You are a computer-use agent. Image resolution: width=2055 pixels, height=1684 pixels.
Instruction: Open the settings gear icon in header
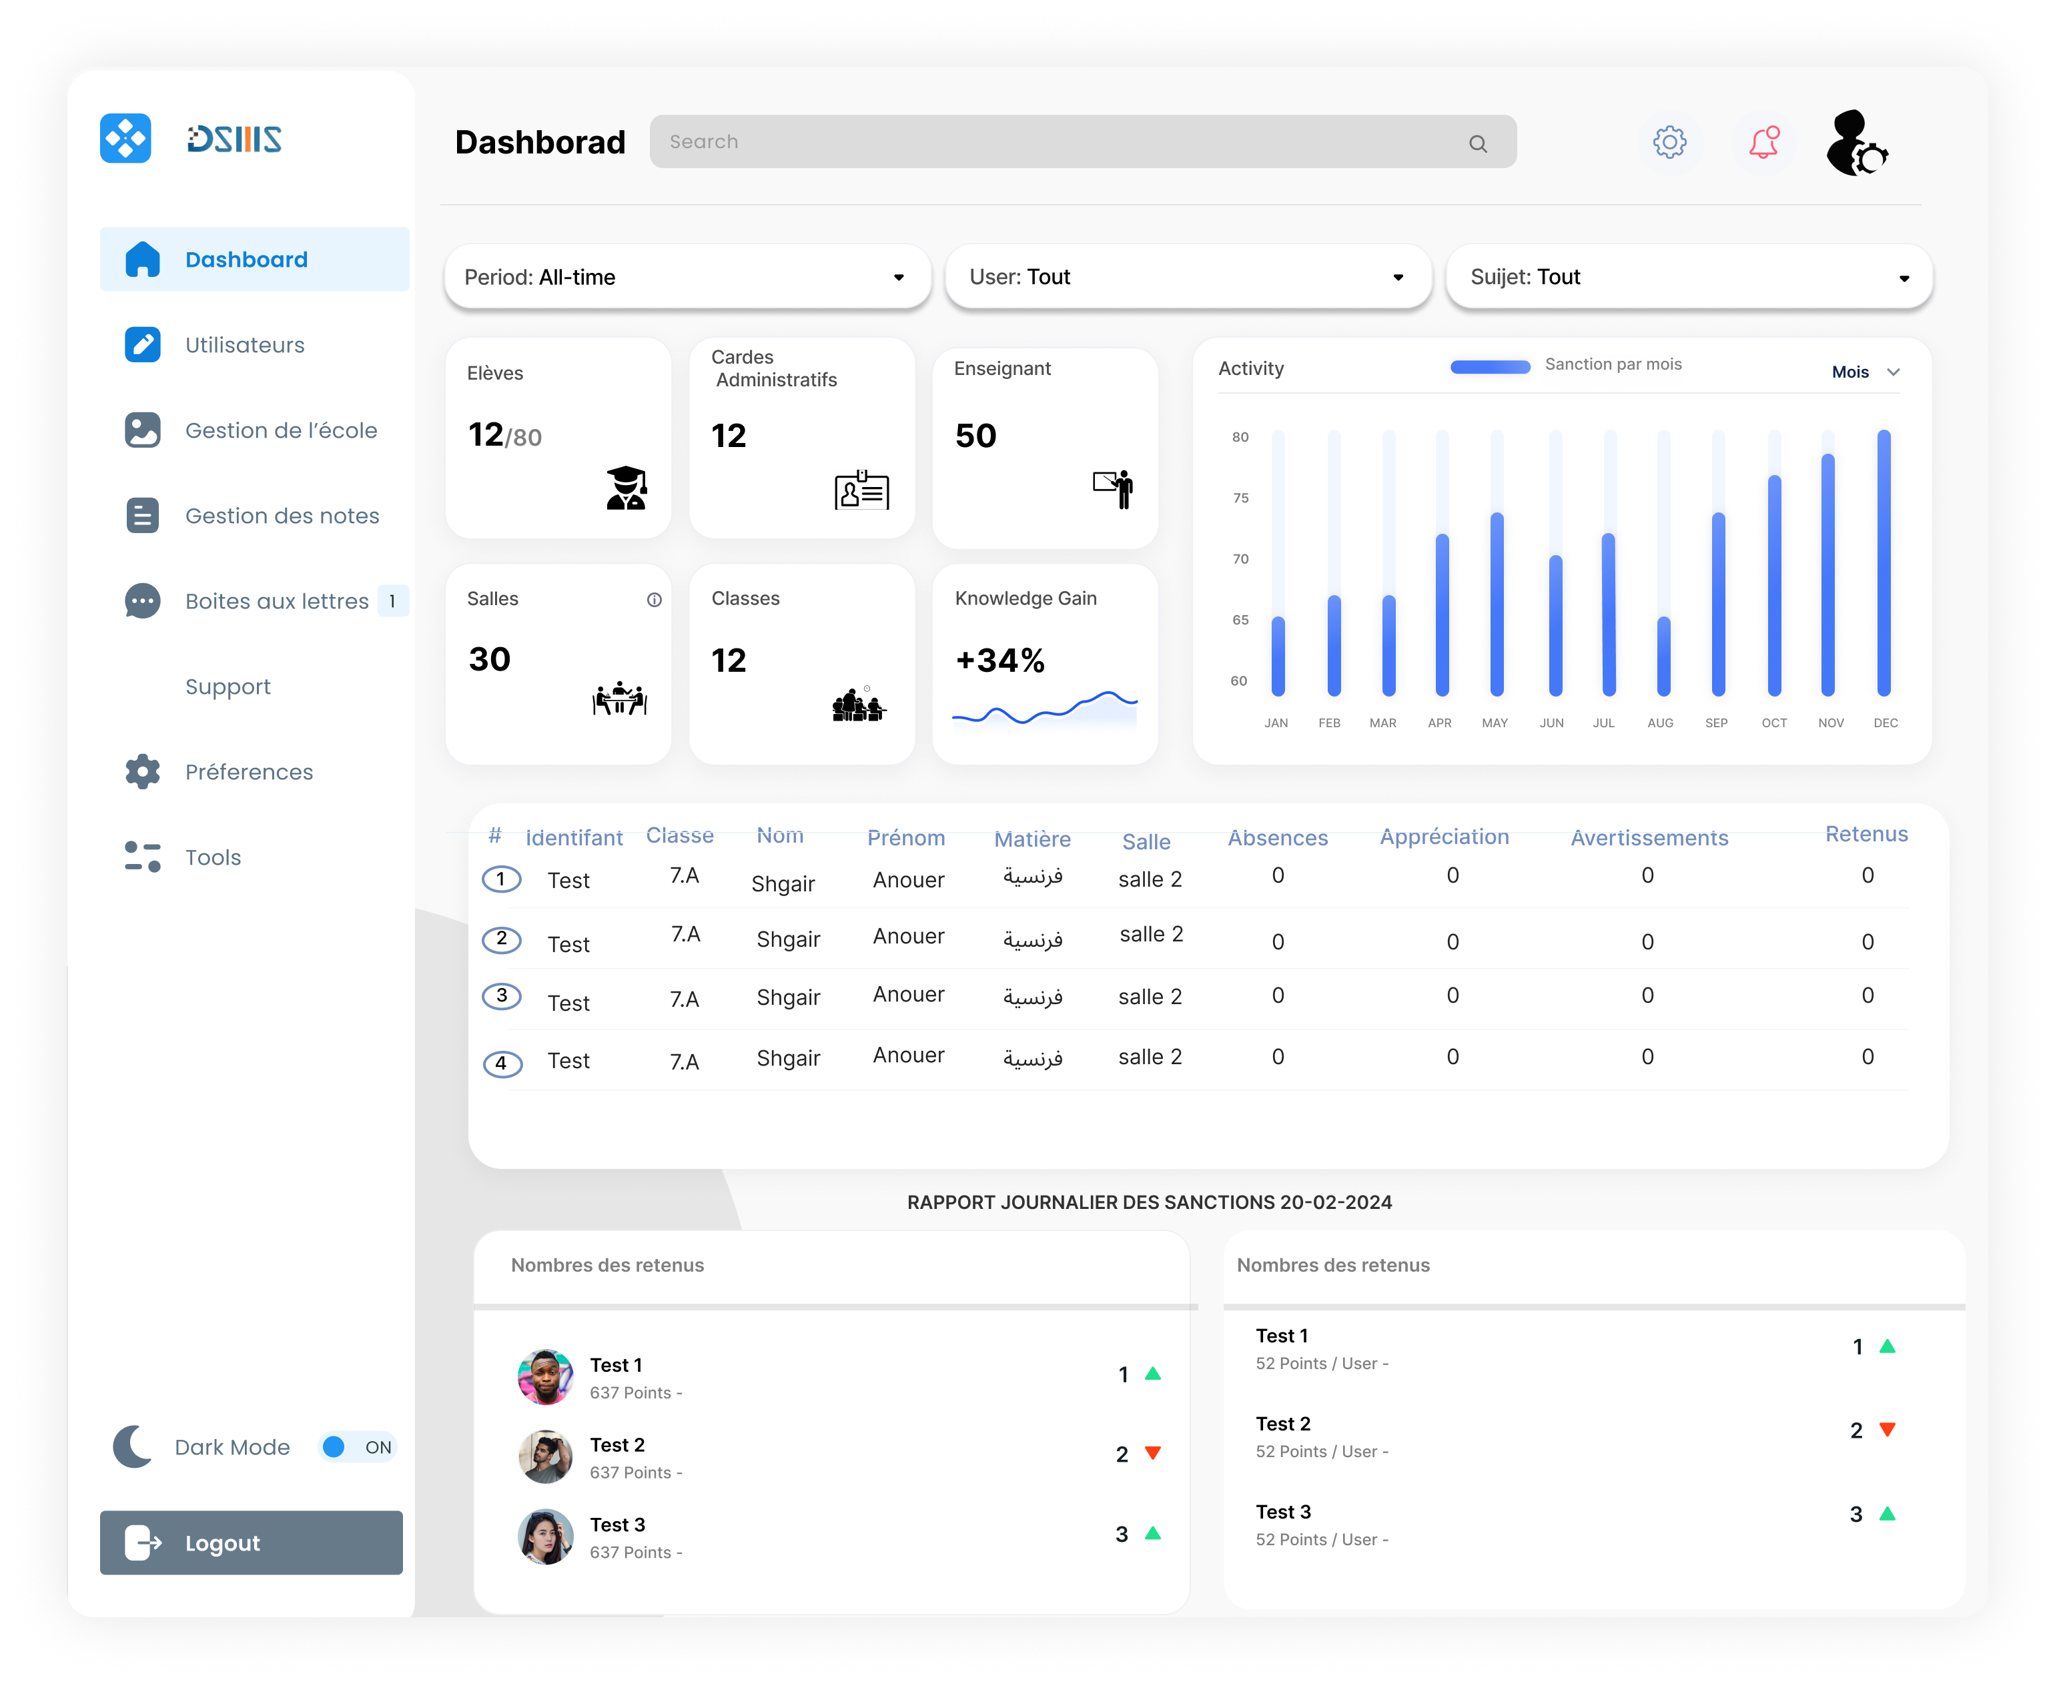[x=1669, y=143]
